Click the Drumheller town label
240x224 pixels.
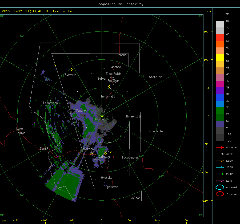coord(156,131)
